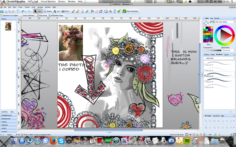Expand the Embellishments section
The image size is (236, 147).
8,115
